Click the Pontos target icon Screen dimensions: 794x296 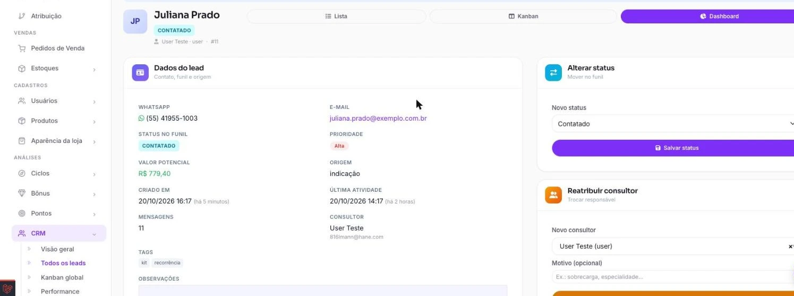click(x=22, y=214)
